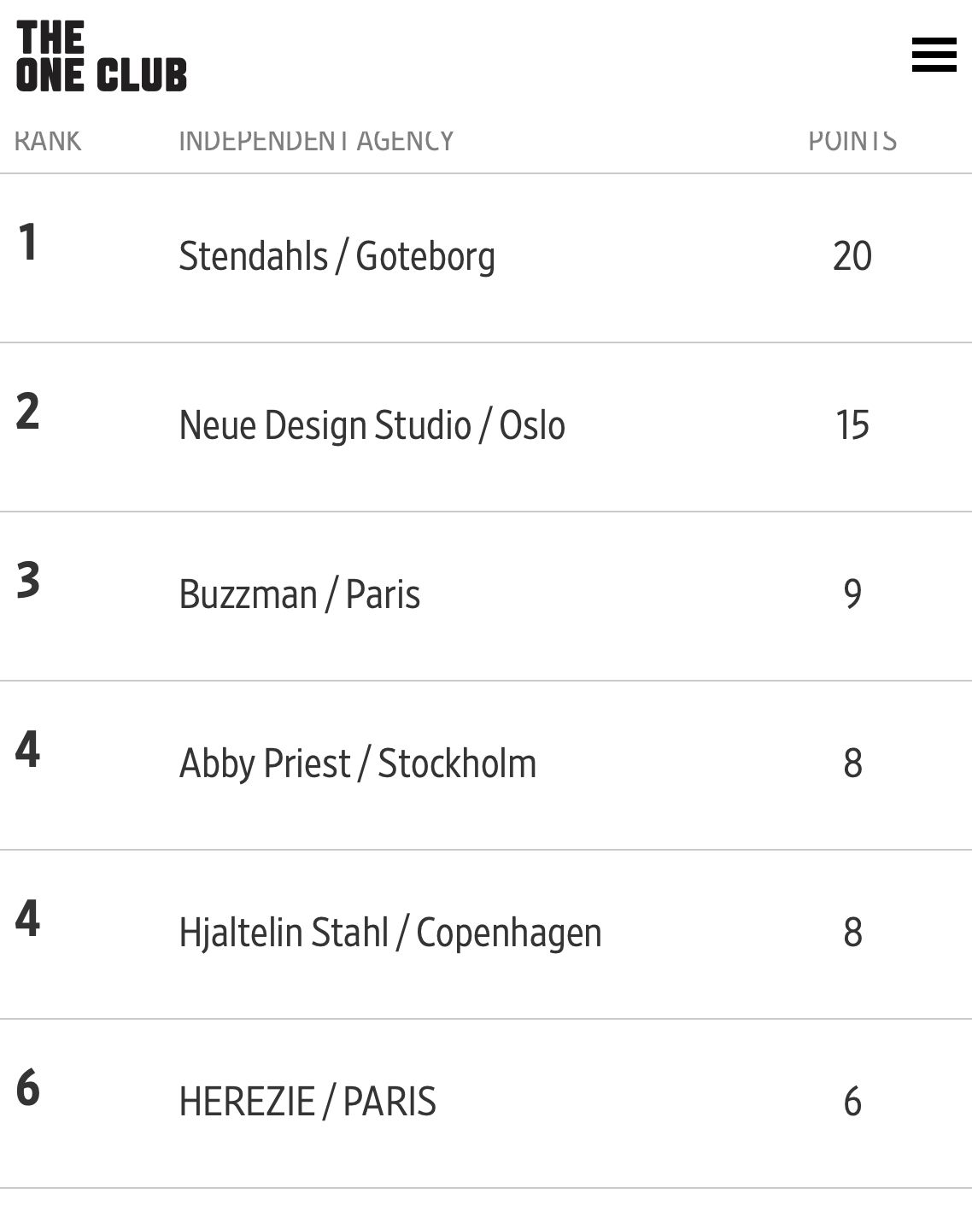
Task: Click the 9 points value for Buzzman
Action: (852, 594)
